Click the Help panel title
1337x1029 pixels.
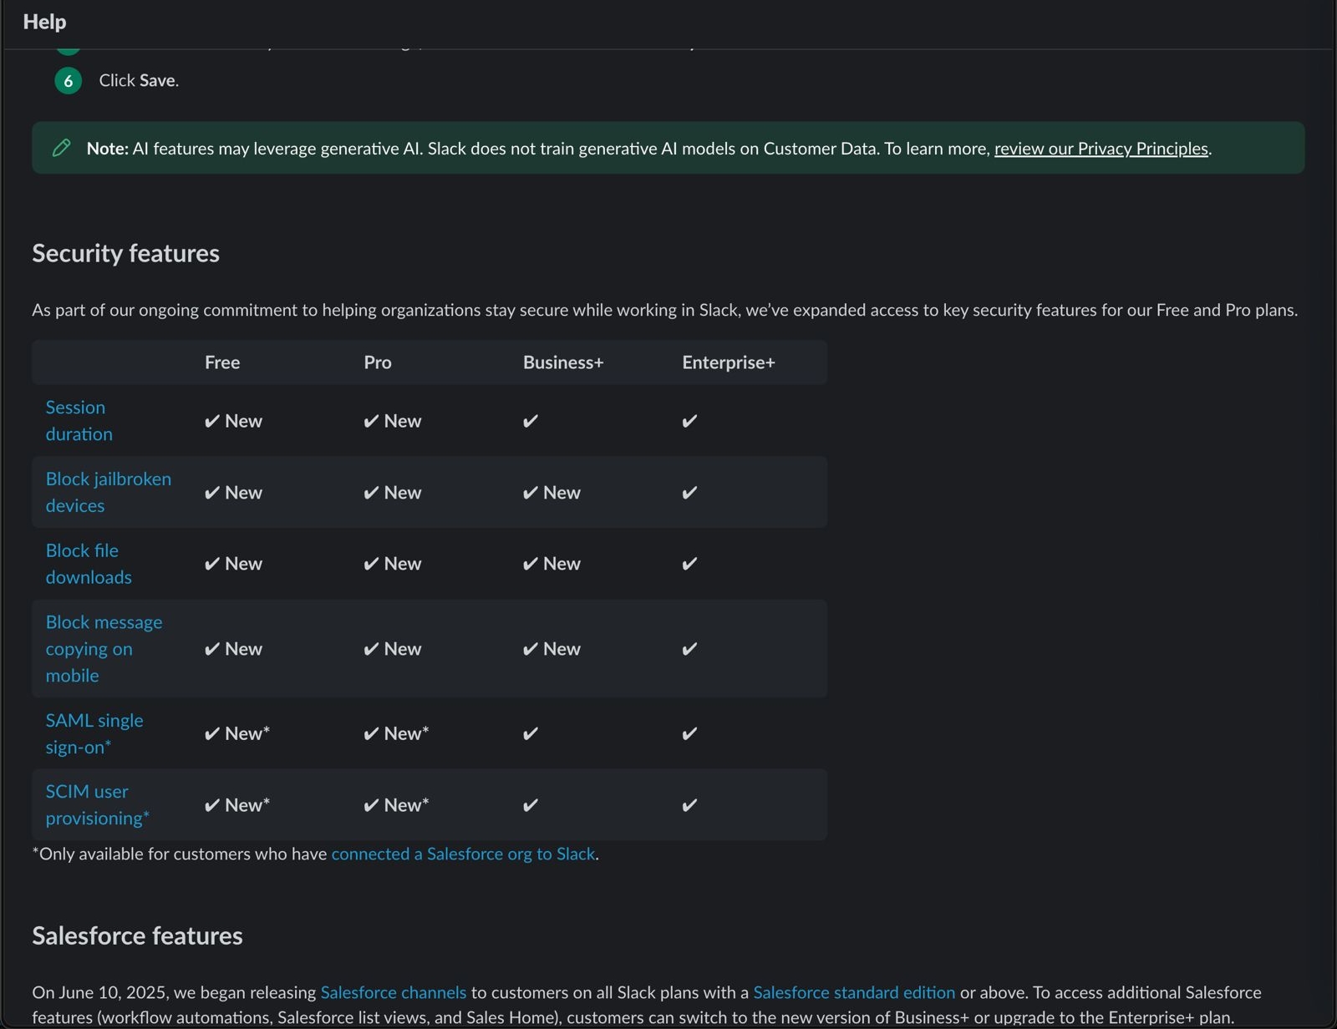point(44,22)
